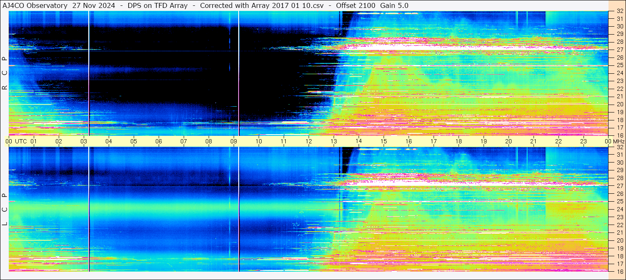Click white vertical spike after 09 in RCP panel
Viewport: 626px width, 280px height.
click(x=239, y=73)
